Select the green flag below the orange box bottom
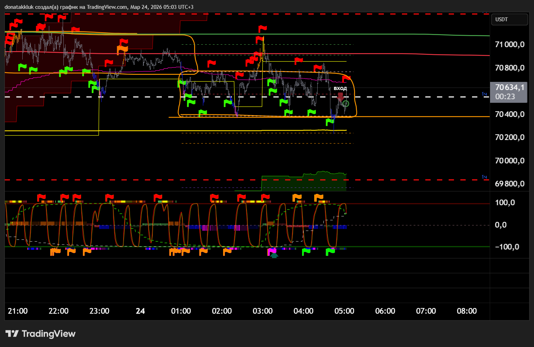This screenshot has width=534, height=347. pyautogui.click(x=330, y=122)
